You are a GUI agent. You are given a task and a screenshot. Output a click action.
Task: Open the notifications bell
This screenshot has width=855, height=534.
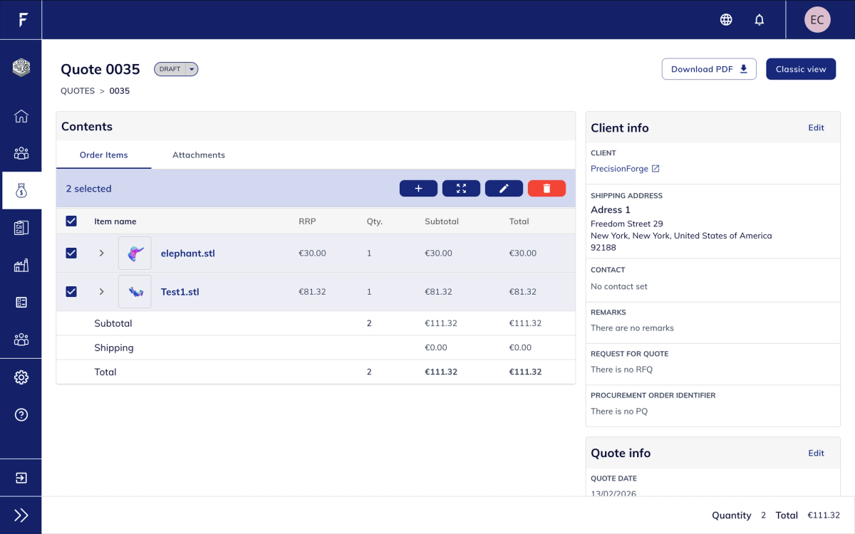[760, 20]
